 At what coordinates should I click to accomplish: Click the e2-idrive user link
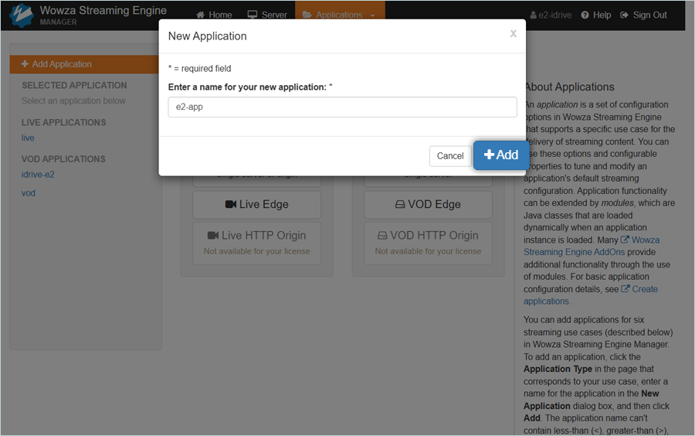(551, 15)
